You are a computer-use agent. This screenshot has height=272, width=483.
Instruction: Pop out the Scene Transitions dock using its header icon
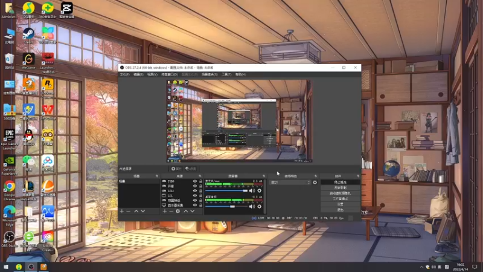tap(315, 176)
